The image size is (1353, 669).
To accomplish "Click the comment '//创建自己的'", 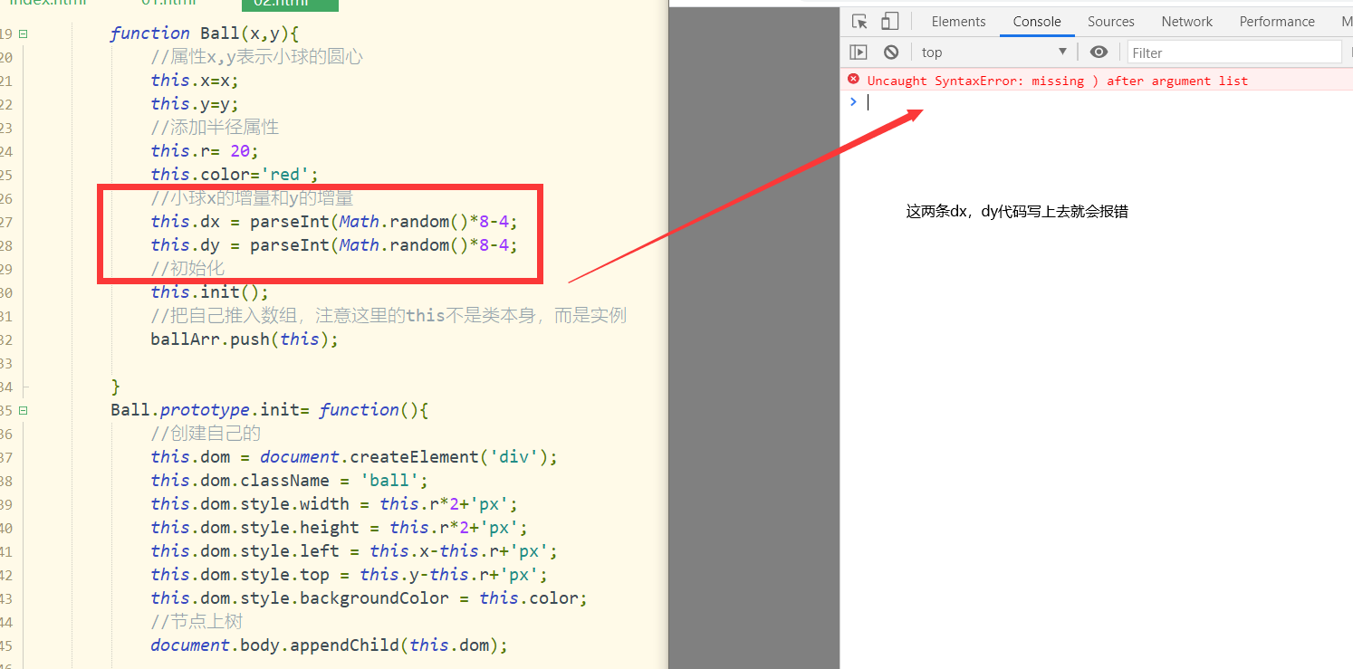I will (206, 434).
